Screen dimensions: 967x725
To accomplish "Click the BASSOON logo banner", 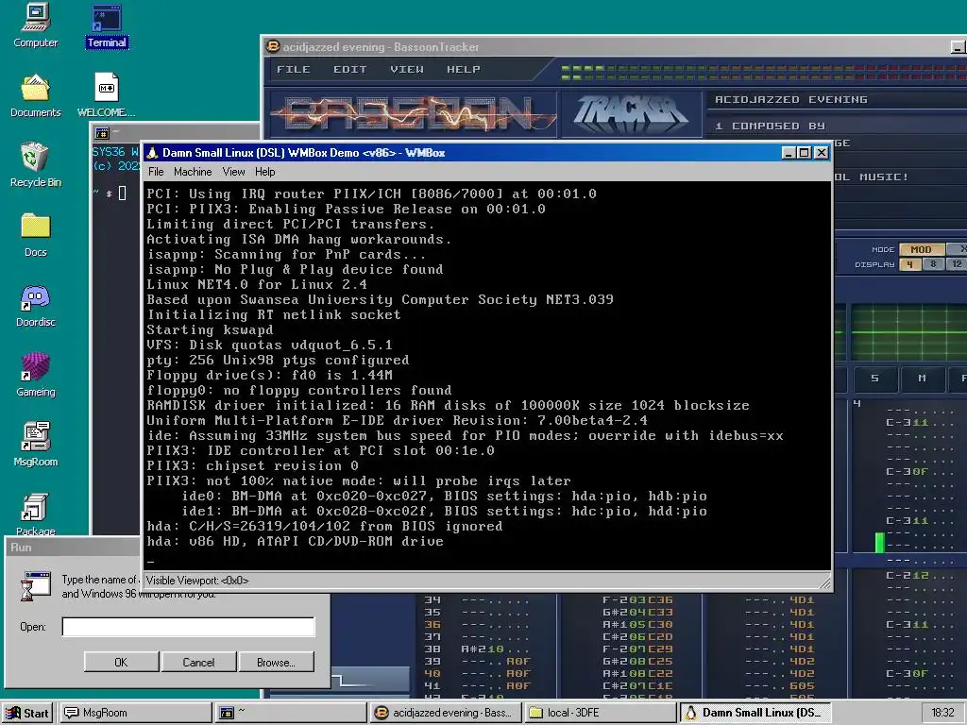I will pos(412,114).
